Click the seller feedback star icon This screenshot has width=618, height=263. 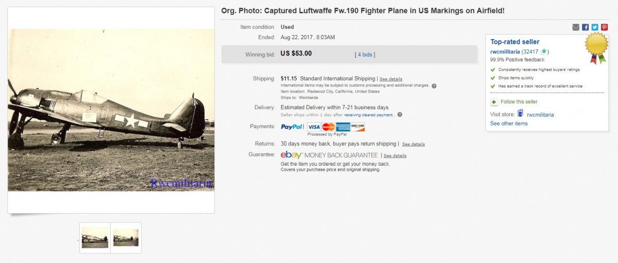pyautogui.click(x=544, y=51)
